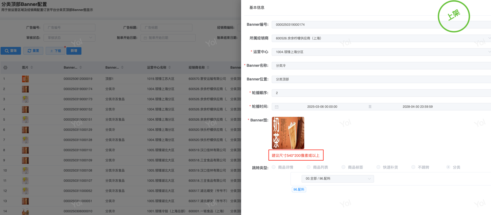Select the 商品列表 jump type

pos(309,167)
